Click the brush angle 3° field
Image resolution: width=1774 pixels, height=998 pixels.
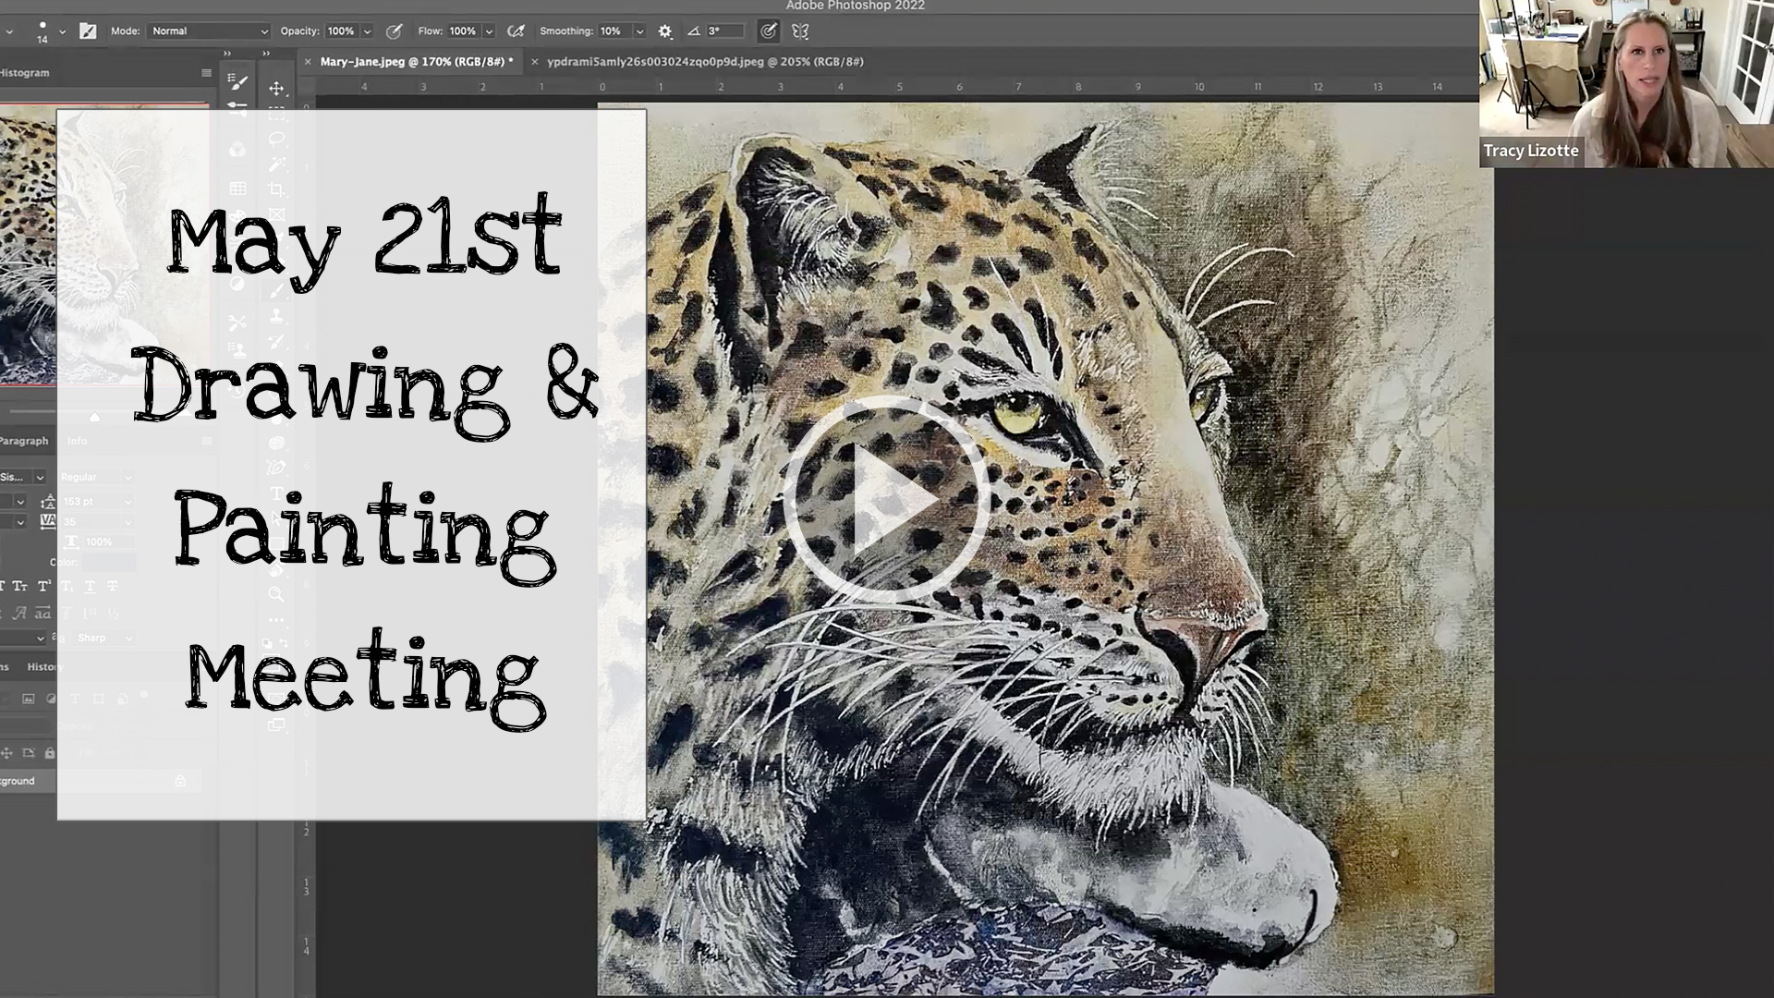point(724,31)
